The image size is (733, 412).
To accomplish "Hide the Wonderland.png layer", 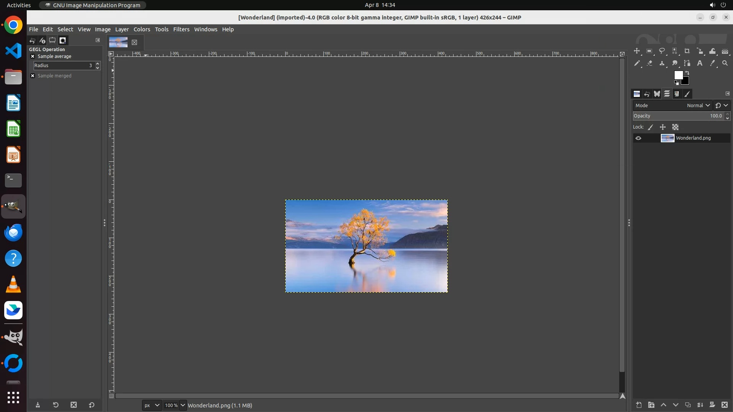I will (638, 138).
